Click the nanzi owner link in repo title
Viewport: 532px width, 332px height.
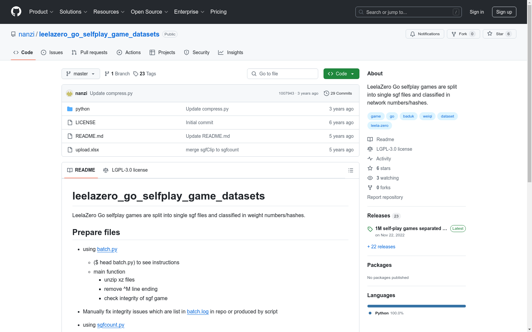(27, 34)
